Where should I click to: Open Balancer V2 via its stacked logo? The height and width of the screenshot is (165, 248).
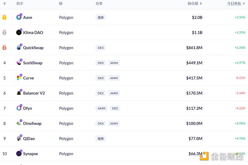click(19, 93)
